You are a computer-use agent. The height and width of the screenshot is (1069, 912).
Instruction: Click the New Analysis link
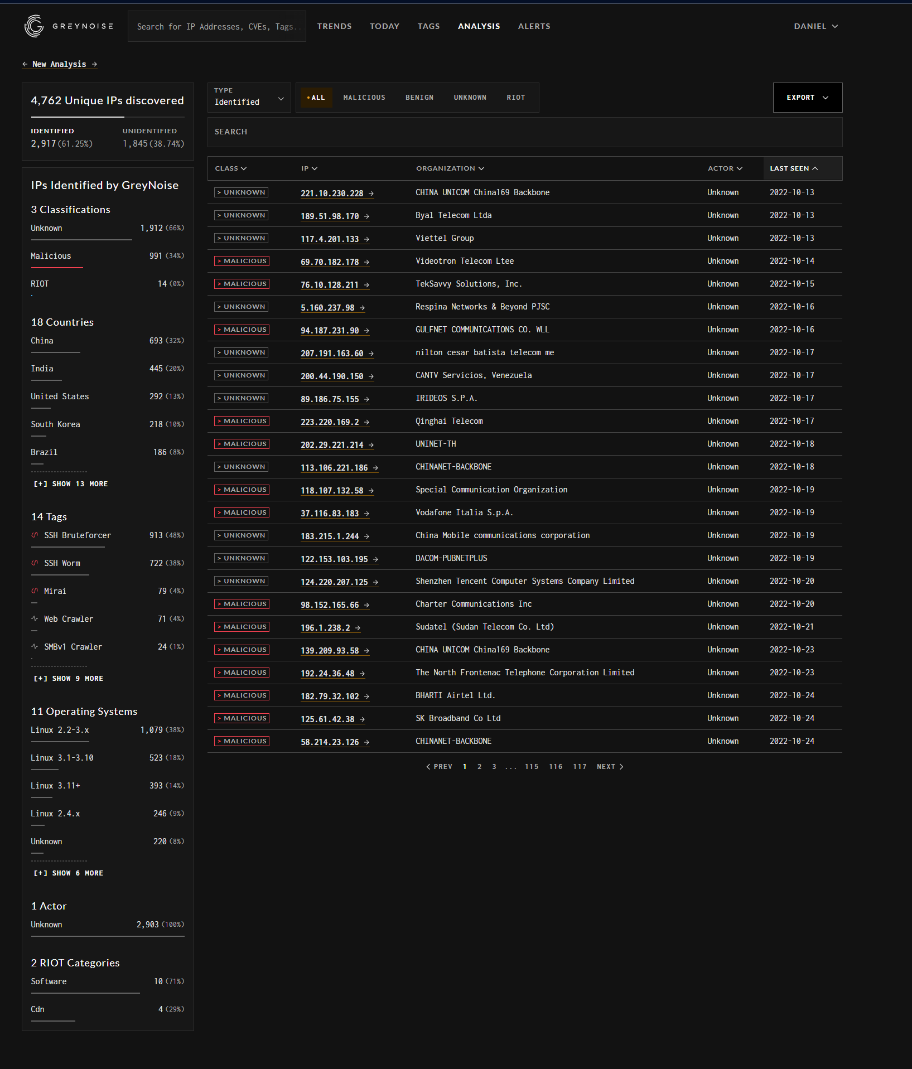click(x=59, y=64)
